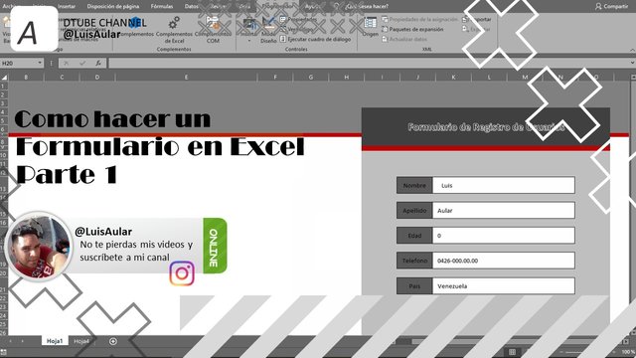Open Complementos de Excel gear icon
The image size is (636, 358).
coord(174,22)
